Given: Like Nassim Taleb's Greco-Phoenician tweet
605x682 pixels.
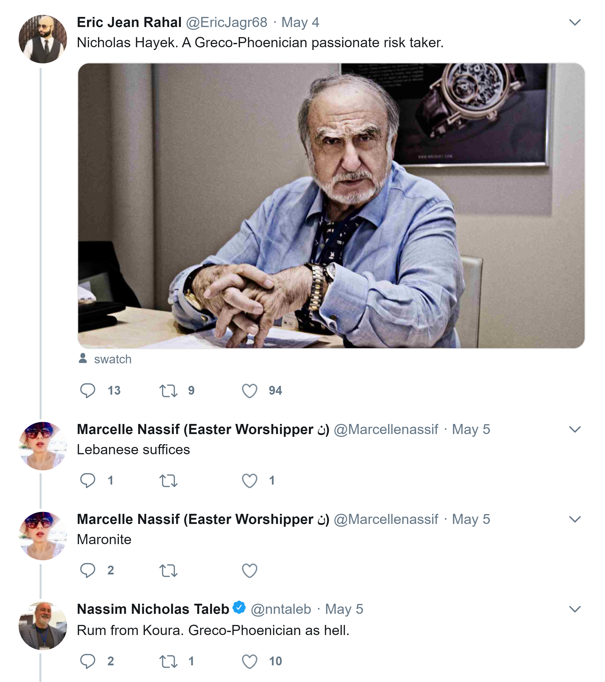Looking at the screenshot, I should click(x=249, y=661).
